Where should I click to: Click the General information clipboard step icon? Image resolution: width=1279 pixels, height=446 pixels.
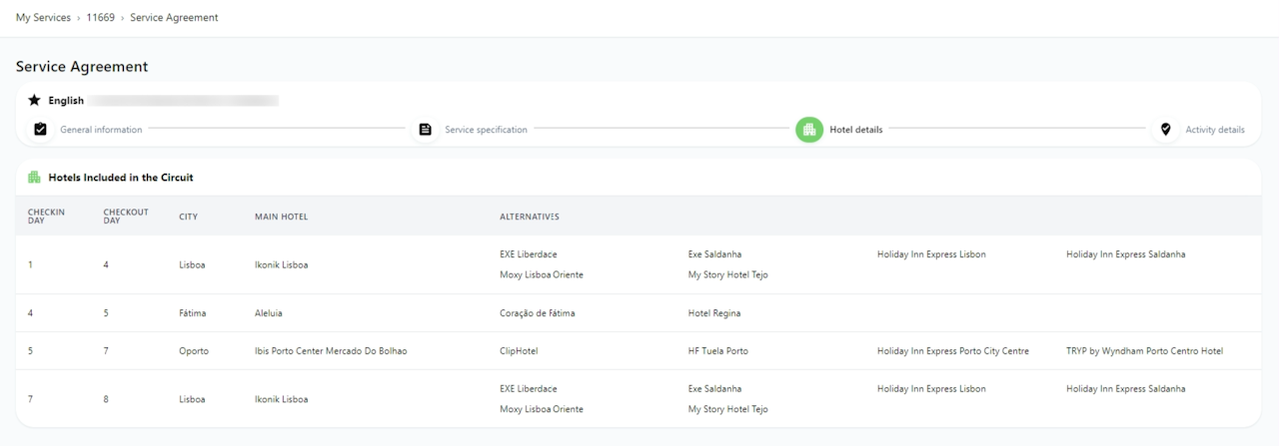pyautogui.click(x=40, y=130)
